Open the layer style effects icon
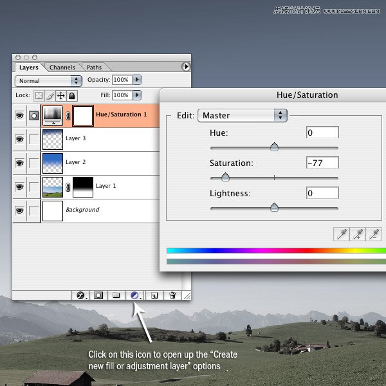Viewport: 386px width, 386px height. pyautogui.click(x=81, y=295)
